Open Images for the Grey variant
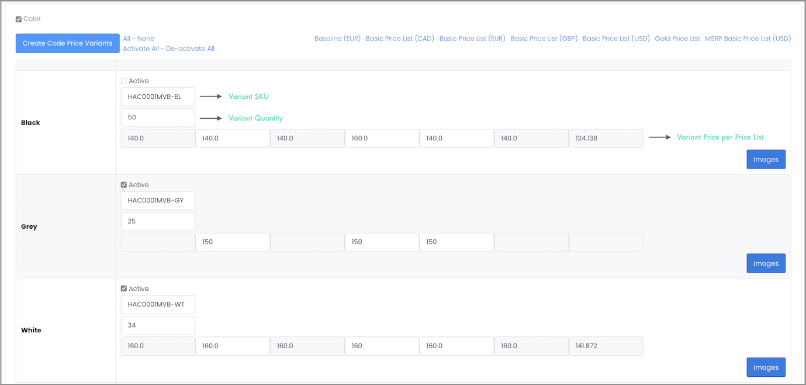This screenshot has width=806, height=385. point(766,263)
